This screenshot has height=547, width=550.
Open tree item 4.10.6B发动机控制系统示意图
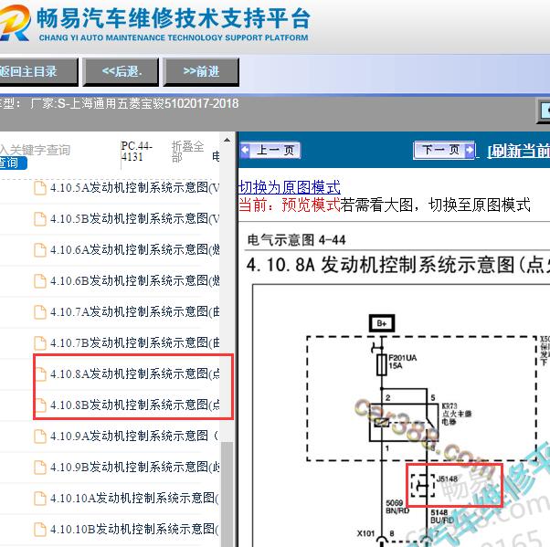point(134,281)
